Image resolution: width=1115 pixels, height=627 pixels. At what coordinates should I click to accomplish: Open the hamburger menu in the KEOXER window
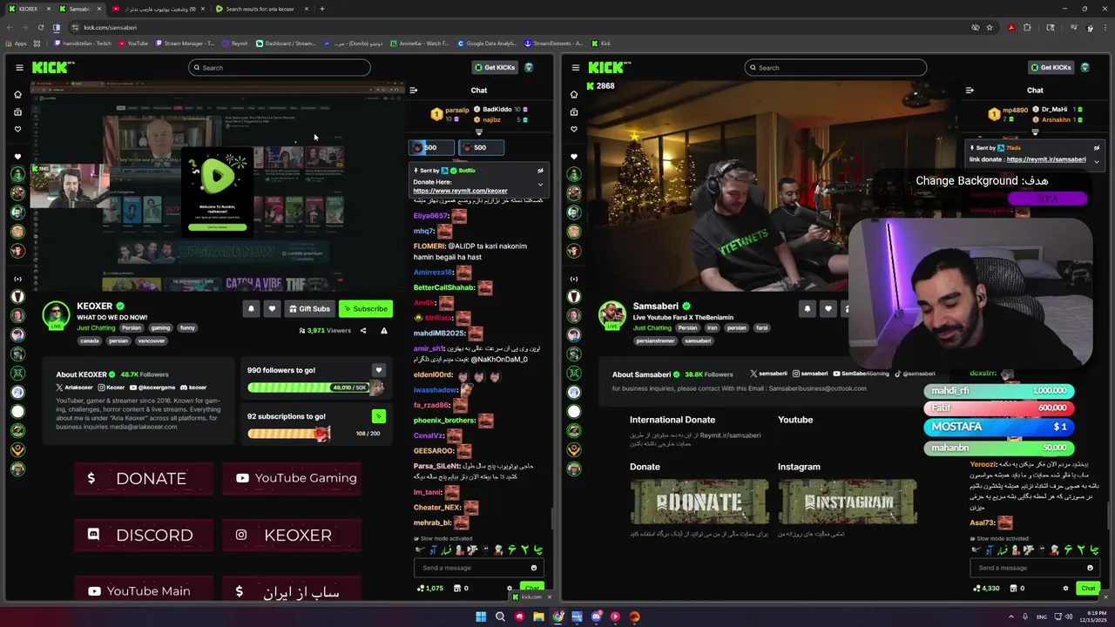19,67
